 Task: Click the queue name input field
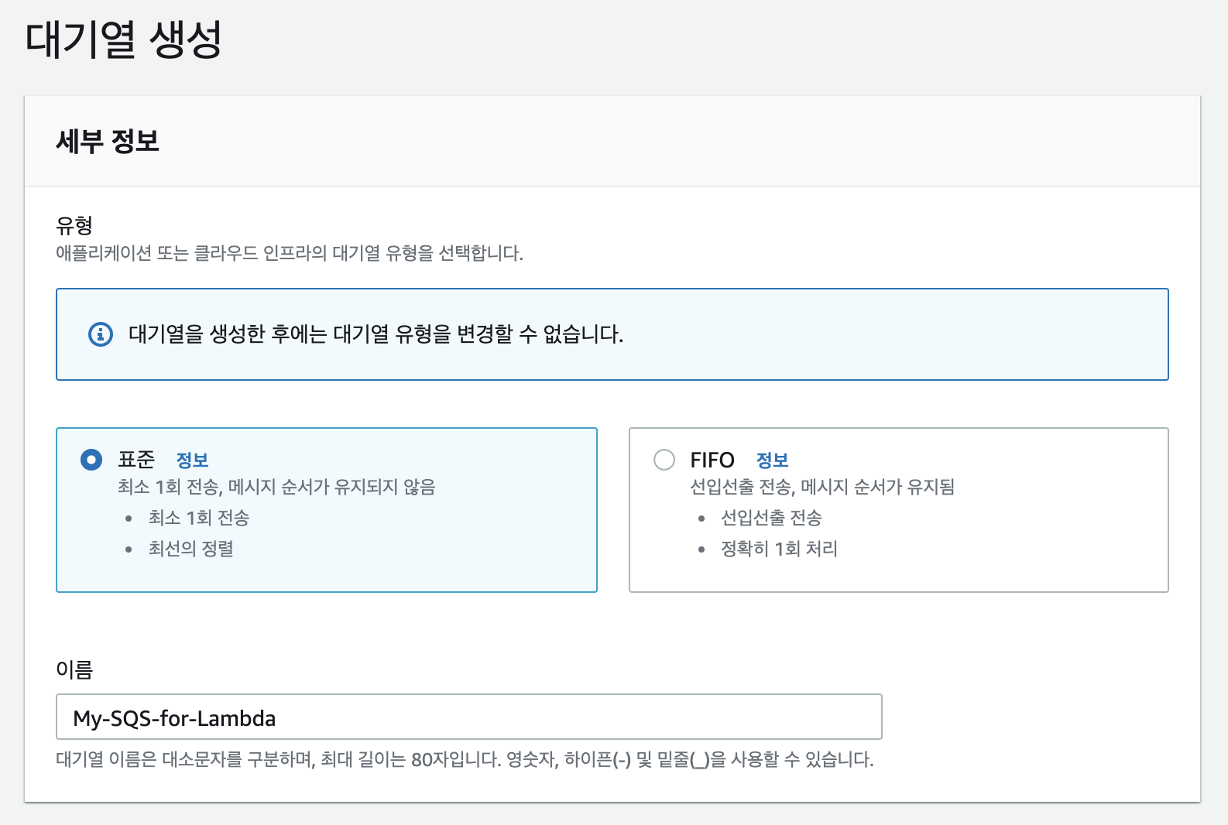469,717
